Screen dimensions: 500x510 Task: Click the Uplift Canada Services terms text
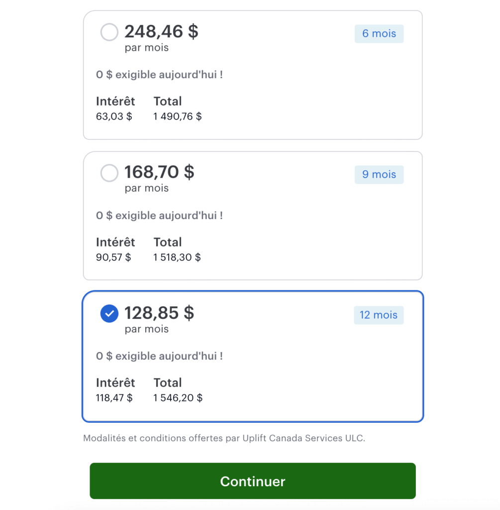pyautogui.click(x=224, y=439)
